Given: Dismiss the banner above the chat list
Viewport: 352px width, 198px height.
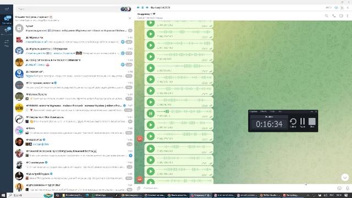Looking at the screenshot, I should coord(130,18).
